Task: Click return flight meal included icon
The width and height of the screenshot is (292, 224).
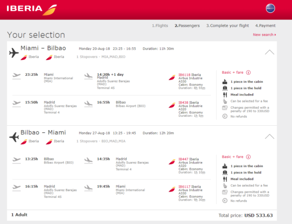Action: [225, 179]
